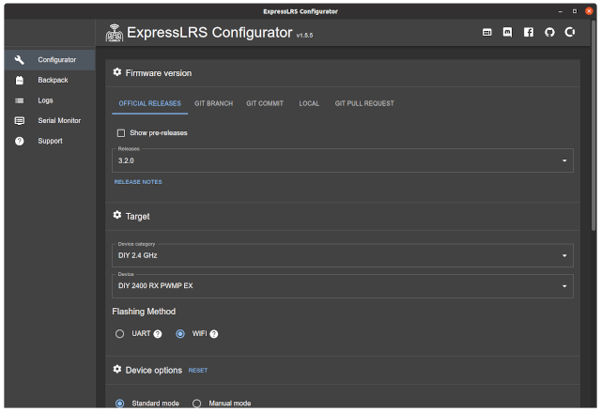Screen dimensions: 601x412
Task: Open the Release Notes link
Action: (138, 182)
